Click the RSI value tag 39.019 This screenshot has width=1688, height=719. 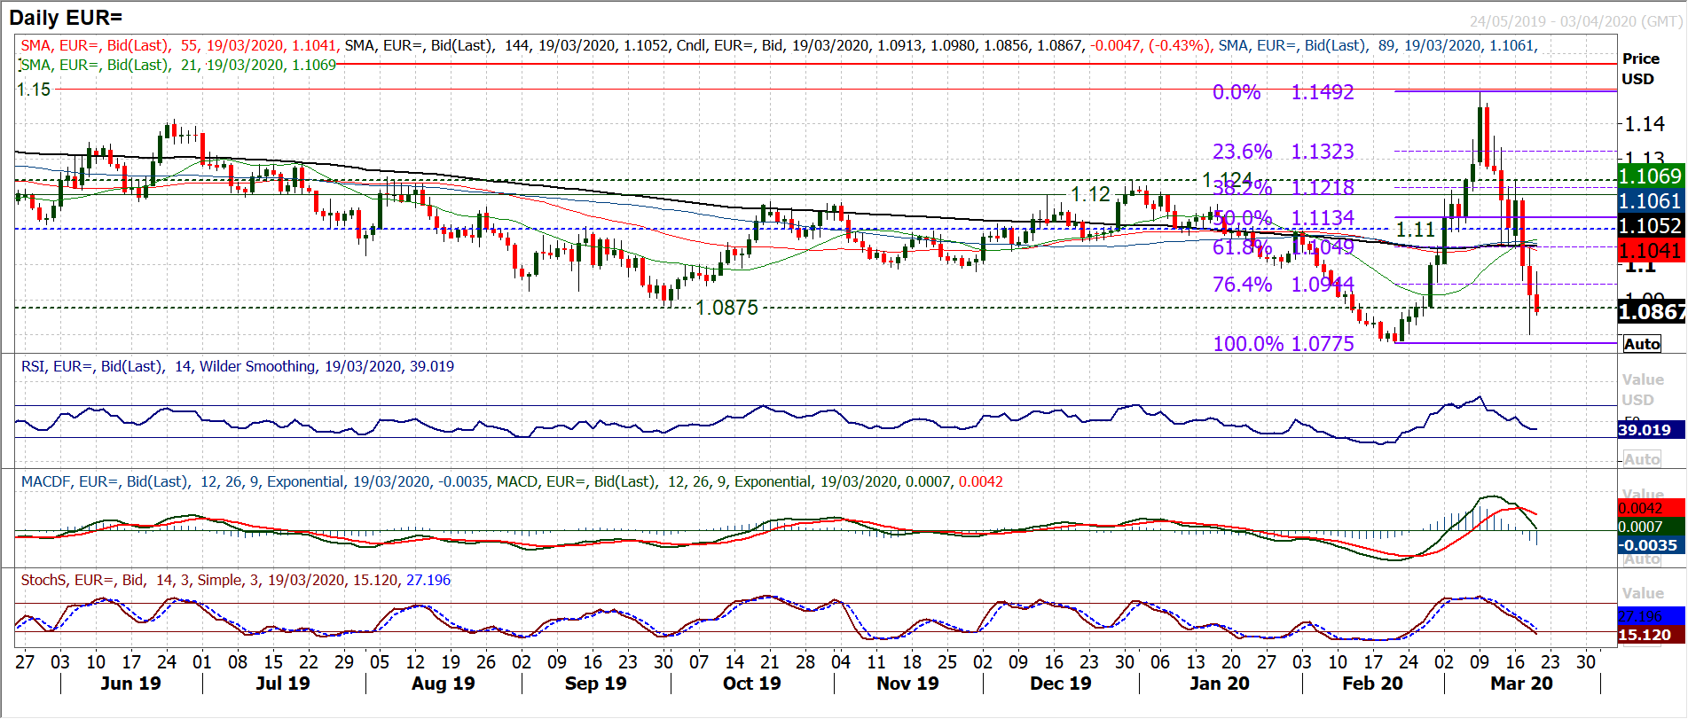1651,430
